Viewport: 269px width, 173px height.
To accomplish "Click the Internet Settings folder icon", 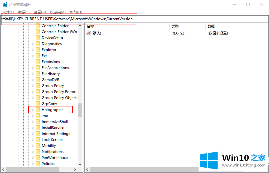I will 38,134.
